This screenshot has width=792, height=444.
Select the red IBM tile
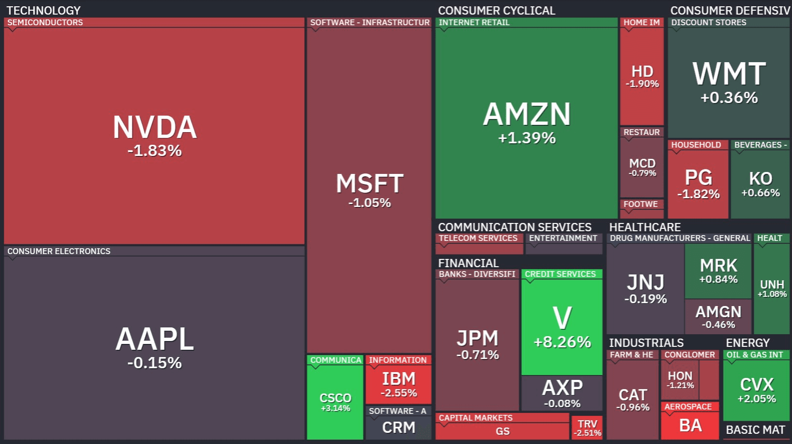click(x=398, y=384)
